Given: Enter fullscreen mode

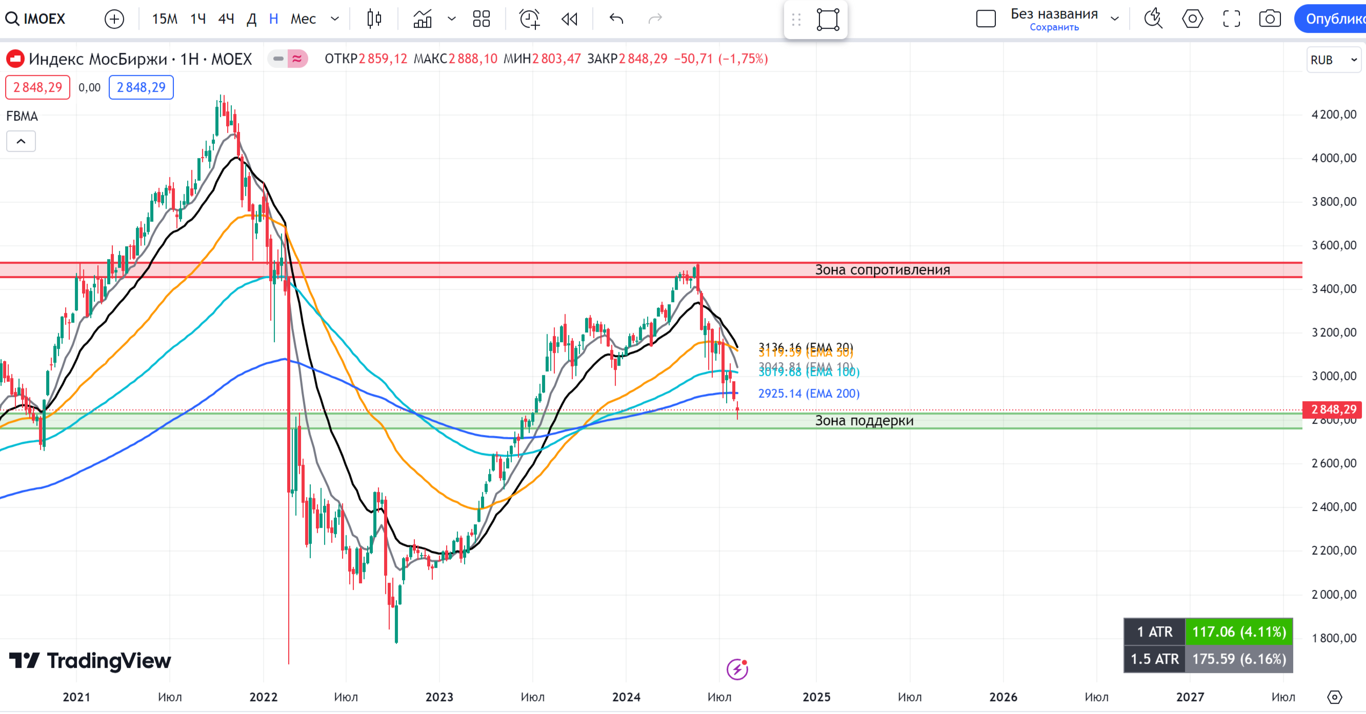Looking at the screenshot, I should click(x=1231, y=19).
